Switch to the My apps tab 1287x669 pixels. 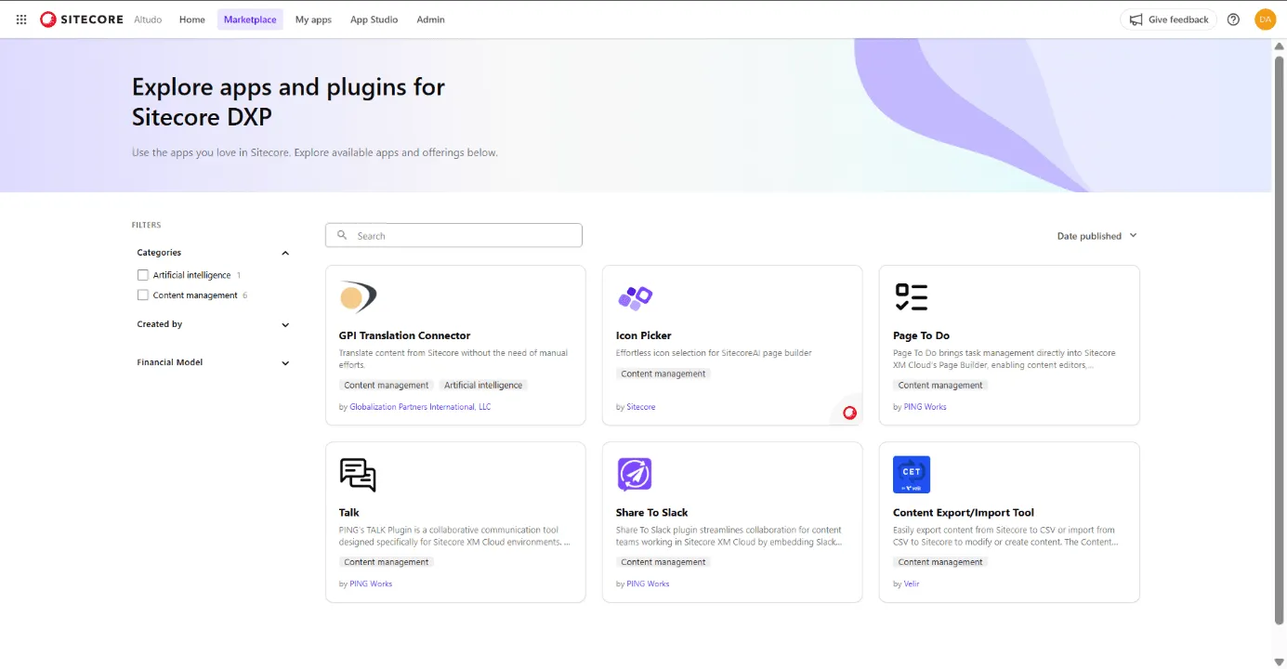(312, 19)
